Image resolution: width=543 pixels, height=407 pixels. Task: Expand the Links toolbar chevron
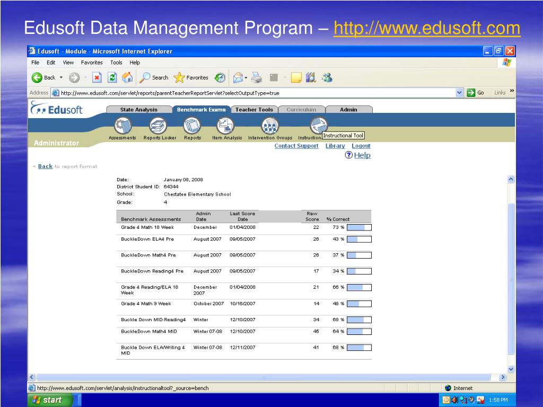(x=512, y=91)
